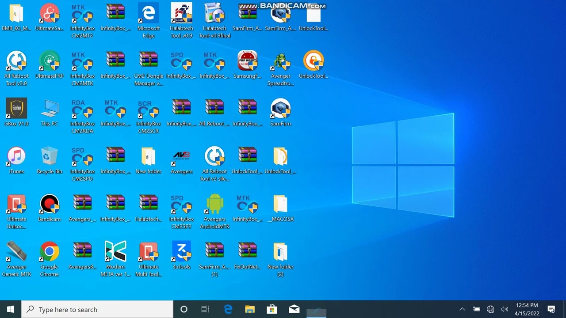
Task: Select the Ultimate Unisoc... shortcut
Action: coord(16,204)
